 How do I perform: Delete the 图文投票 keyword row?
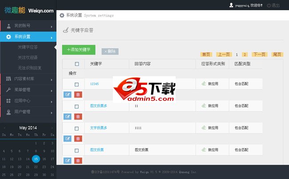tap(78, 161)
